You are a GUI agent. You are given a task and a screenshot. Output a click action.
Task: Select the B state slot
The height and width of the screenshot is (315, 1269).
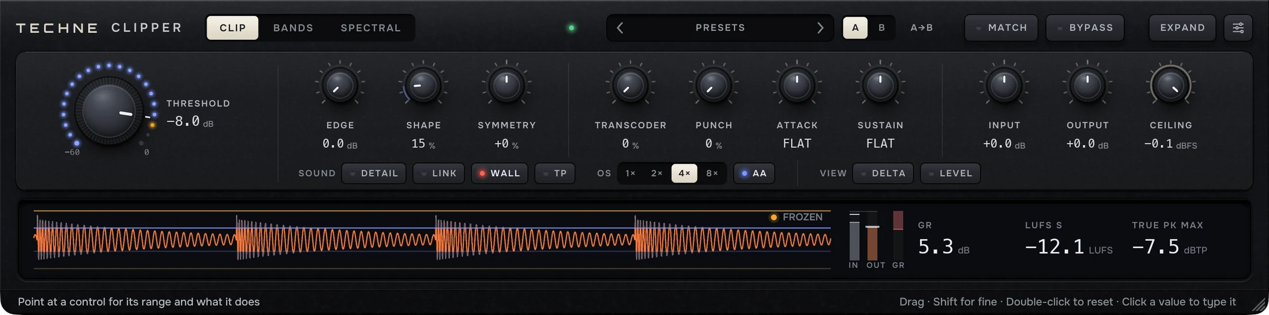881,28
